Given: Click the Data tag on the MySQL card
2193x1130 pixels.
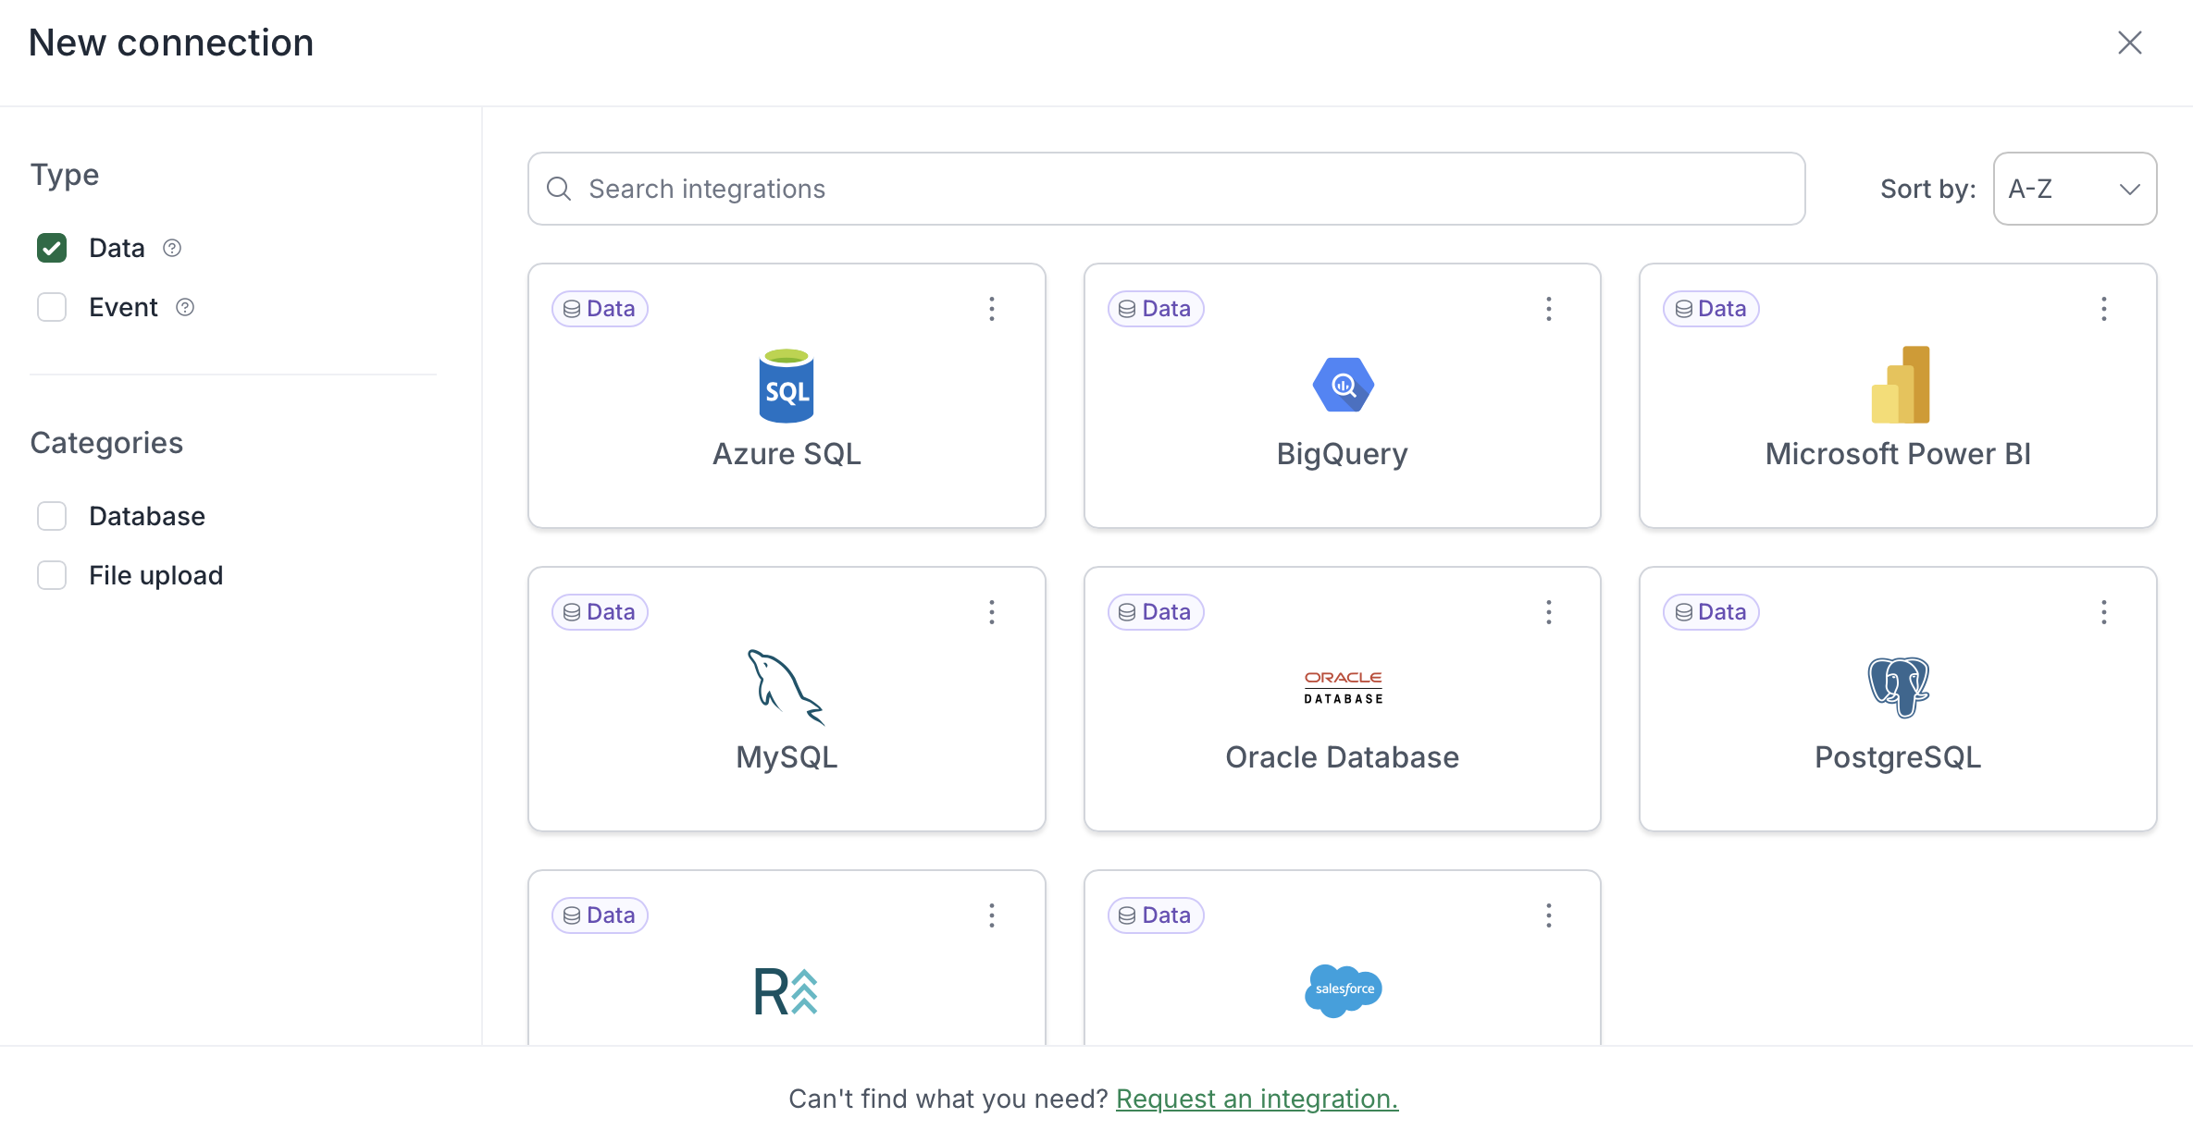Looking at the screenshot, I should (600, 612).
